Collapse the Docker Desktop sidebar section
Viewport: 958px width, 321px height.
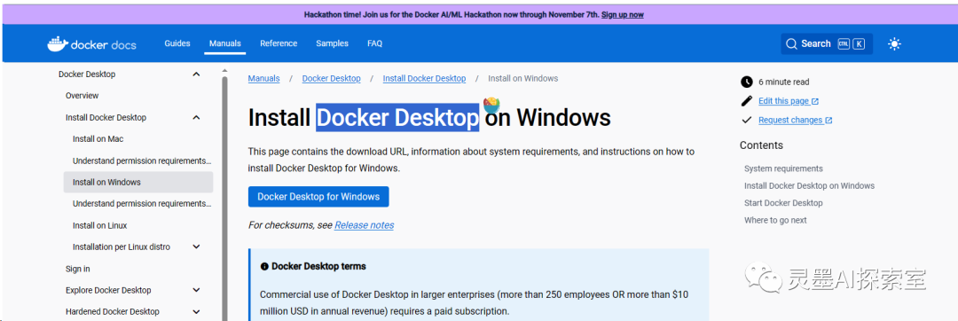[196, 74]
